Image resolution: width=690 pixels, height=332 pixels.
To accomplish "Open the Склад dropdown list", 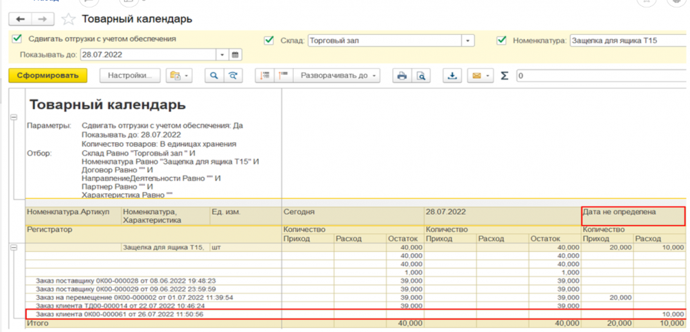I will (x=468, y=40).
